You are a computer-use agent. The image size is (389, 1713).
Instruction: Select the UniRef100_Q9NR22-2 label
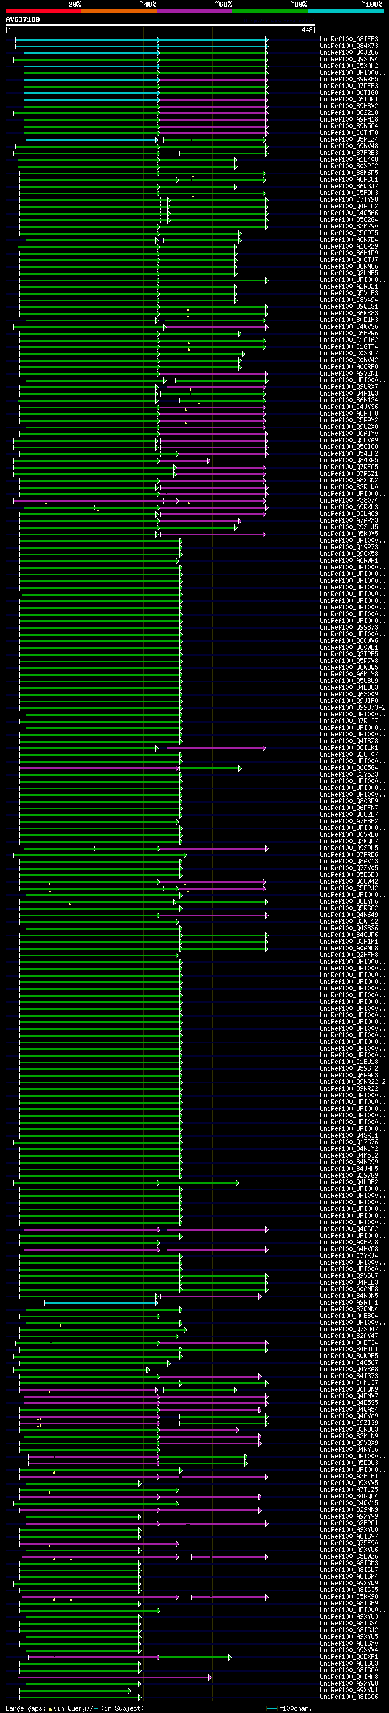point(353,1082)
